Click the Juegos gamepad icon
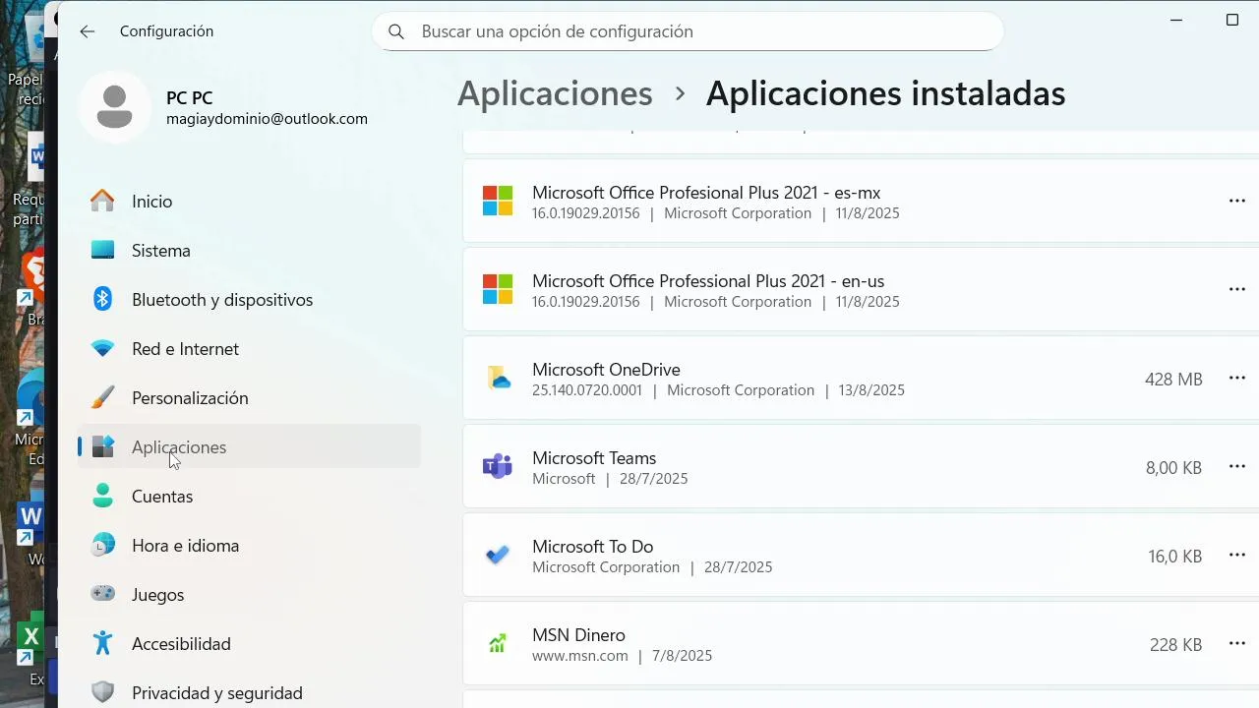Screen dimensions: 1259x708 tap(102, 594)
